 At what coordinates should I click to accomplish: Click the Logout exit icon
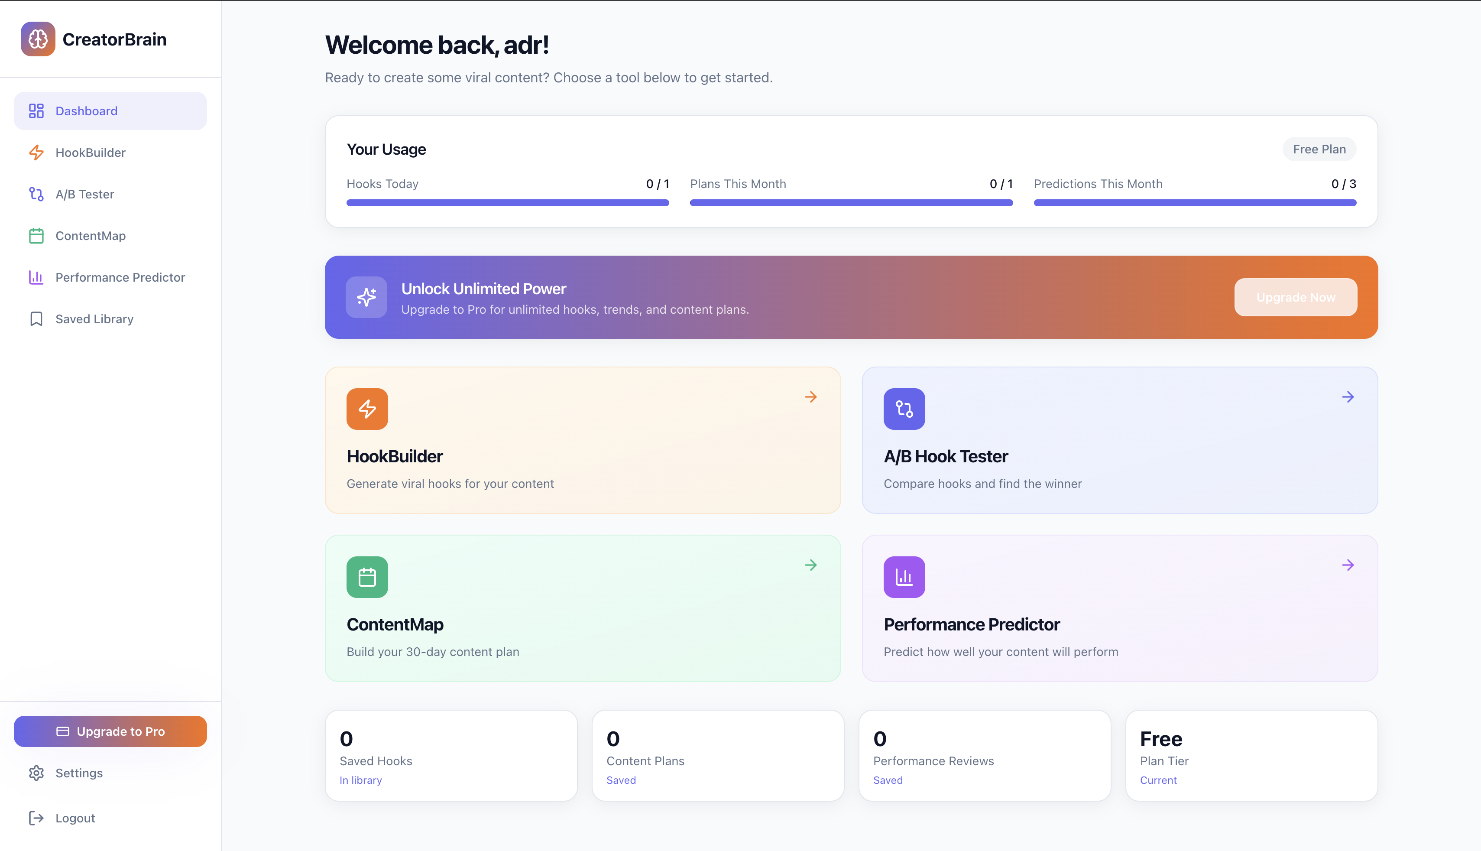pyautogui.click(x=36, y=818)
